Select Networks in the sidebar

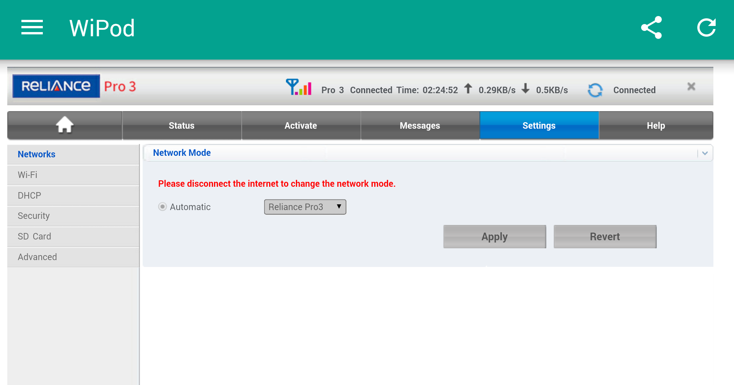[73, 154]
